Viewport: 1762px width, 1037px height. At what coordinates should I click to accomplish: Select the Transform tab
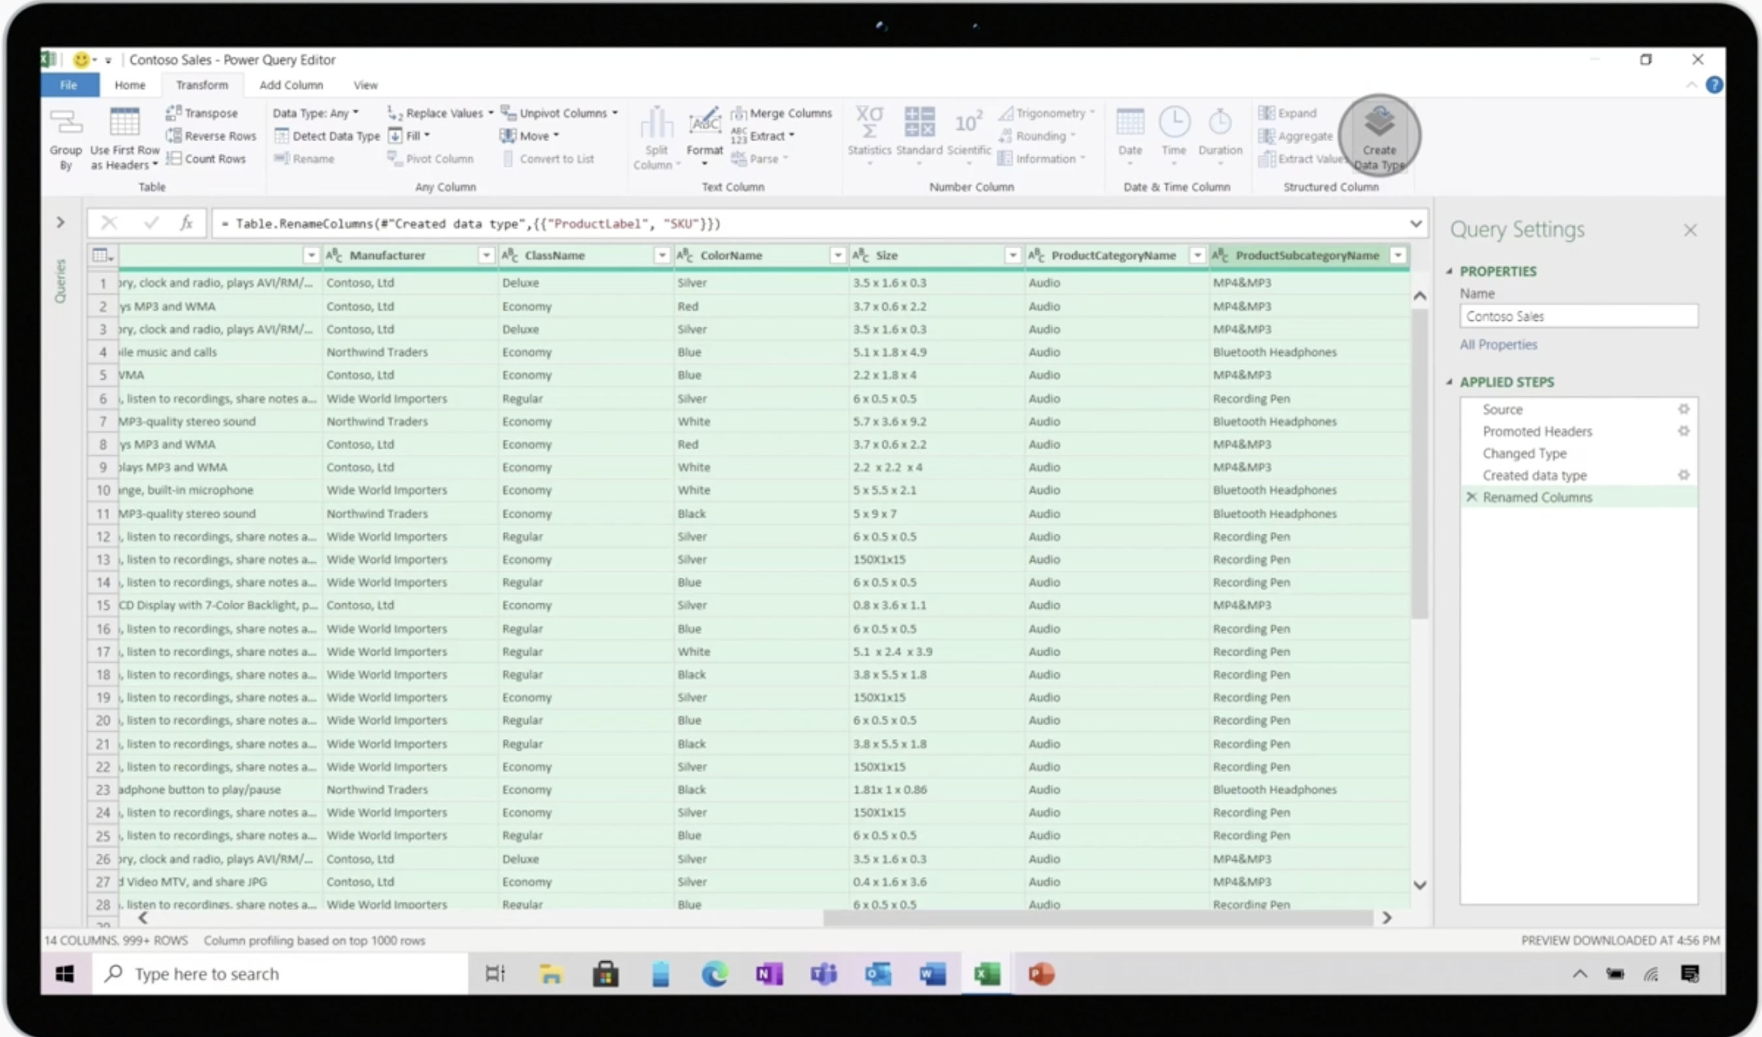[202, 85]
